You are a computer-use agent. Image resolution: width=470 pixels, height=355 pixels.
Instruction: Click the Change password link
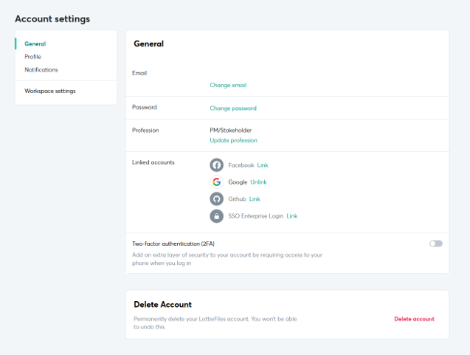click(233, 108)
